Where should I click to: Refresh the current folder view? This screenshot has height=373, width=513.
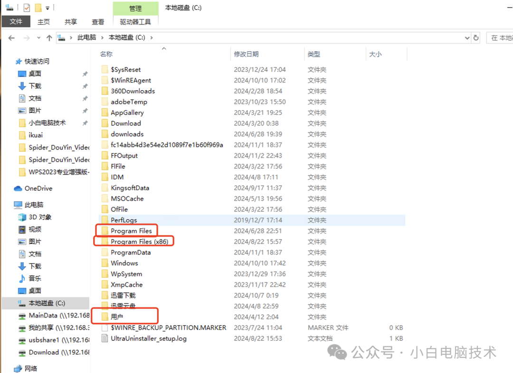[476, 38]
